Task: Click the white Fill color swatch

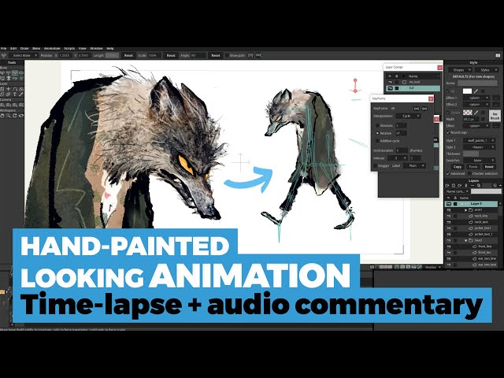Action: coord(467,91)
